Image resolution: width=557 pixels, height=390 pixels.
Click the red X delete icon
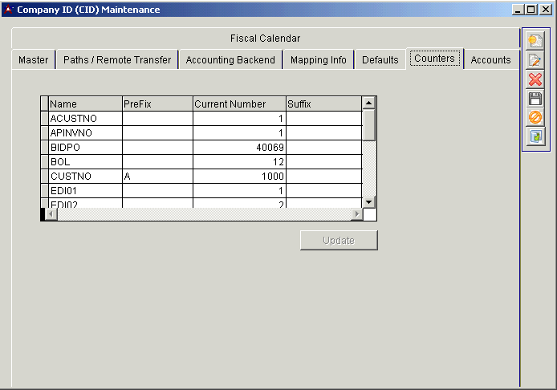[535, 79]
